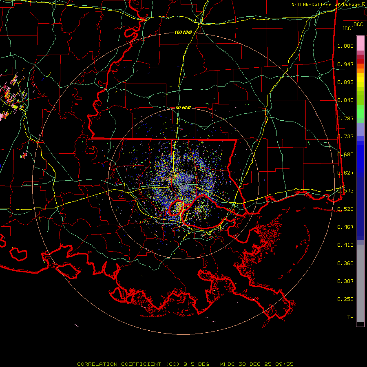Click the 09:55 timestamp
The height and width of the screenshot is (367, 367).
coord(284,364)
